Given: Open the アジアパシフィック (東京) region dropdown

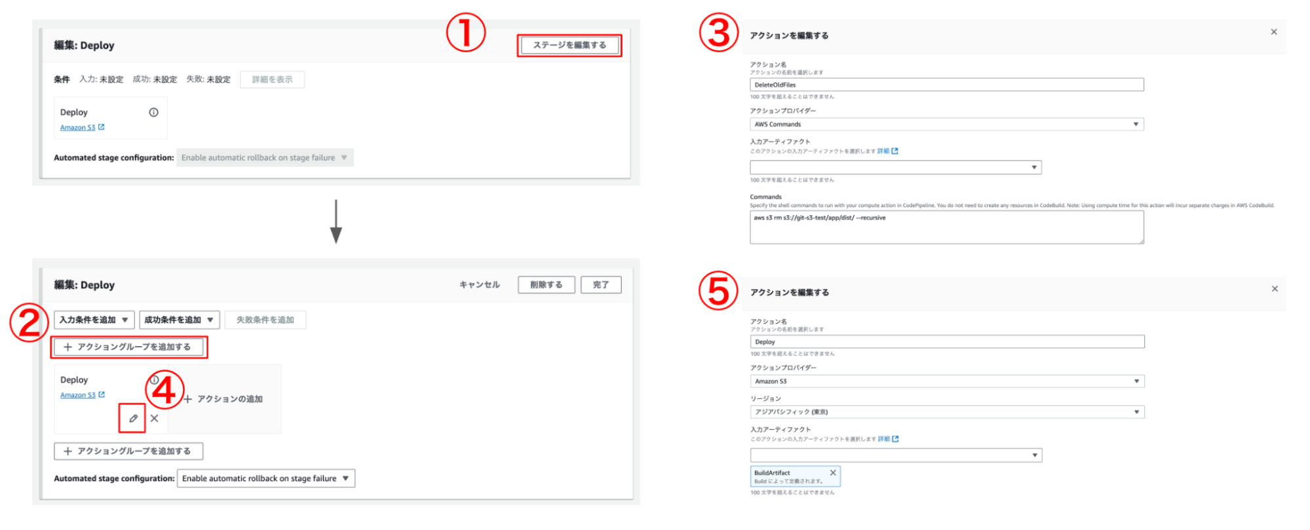Looking at the screenshot, I should tap(947, 412).
